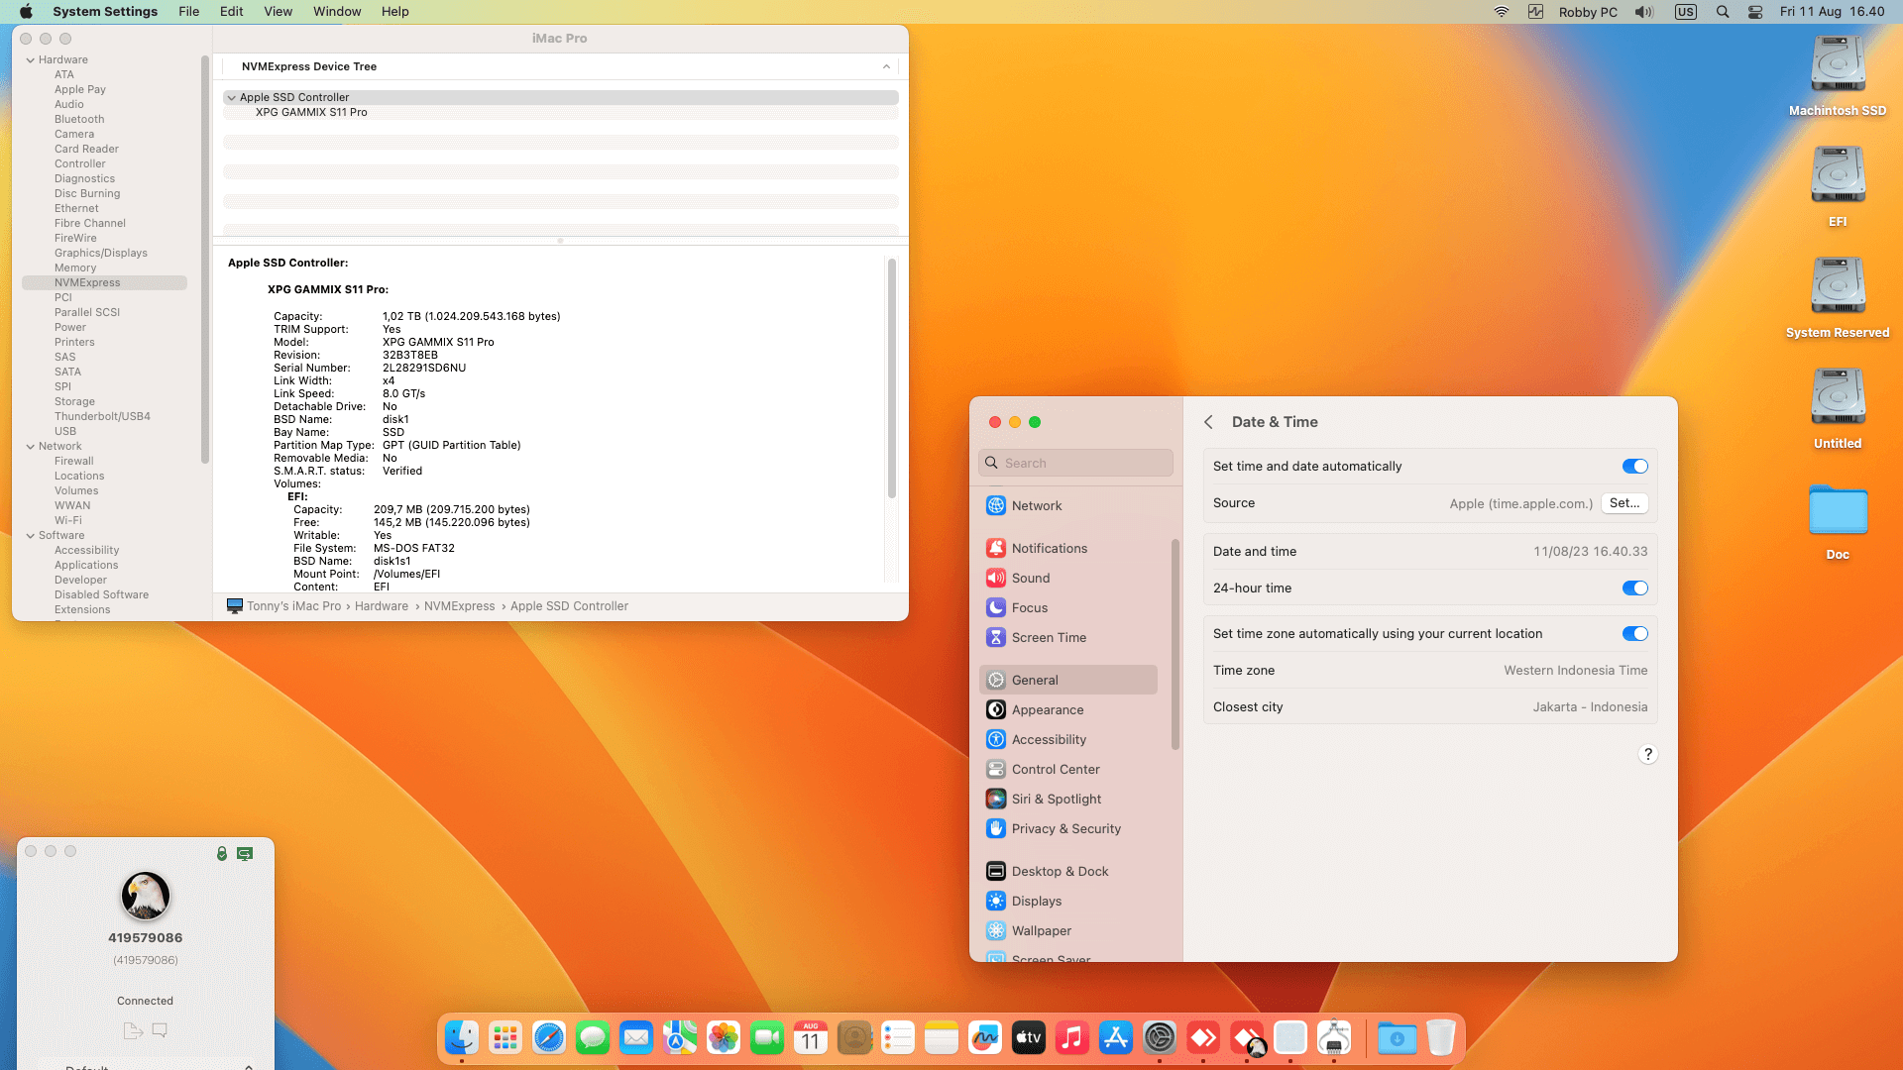Click the green monitor icon in AnyDesk window
Screen dimensions: 1903x1070
point(245,853)
